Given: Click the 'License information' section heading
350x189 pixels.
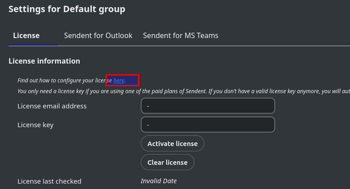Looking at the screenshot, I should [x=44, y=61].
